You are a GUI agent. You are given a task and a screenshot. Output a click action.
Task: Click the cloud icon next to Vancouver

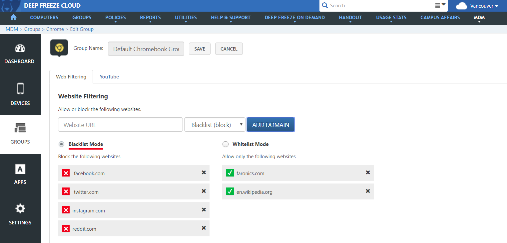coord(461,6)
